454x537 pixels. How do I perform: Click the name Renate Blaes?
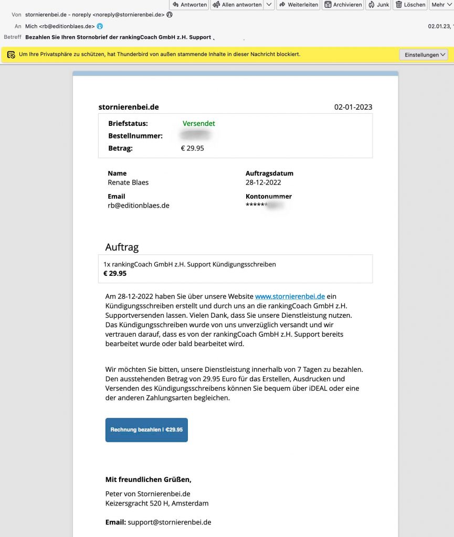[x=128, y=182]
